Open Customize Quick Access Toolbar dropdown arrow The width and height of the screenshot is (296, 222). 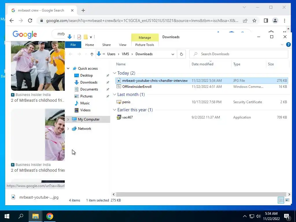[91, 37]
